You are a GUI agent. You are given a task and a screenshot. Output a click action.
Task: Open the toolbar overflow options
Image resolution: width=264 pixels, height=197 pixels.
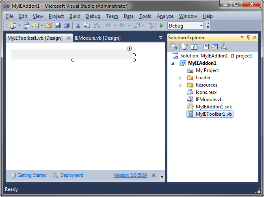(x=208, y=25)
